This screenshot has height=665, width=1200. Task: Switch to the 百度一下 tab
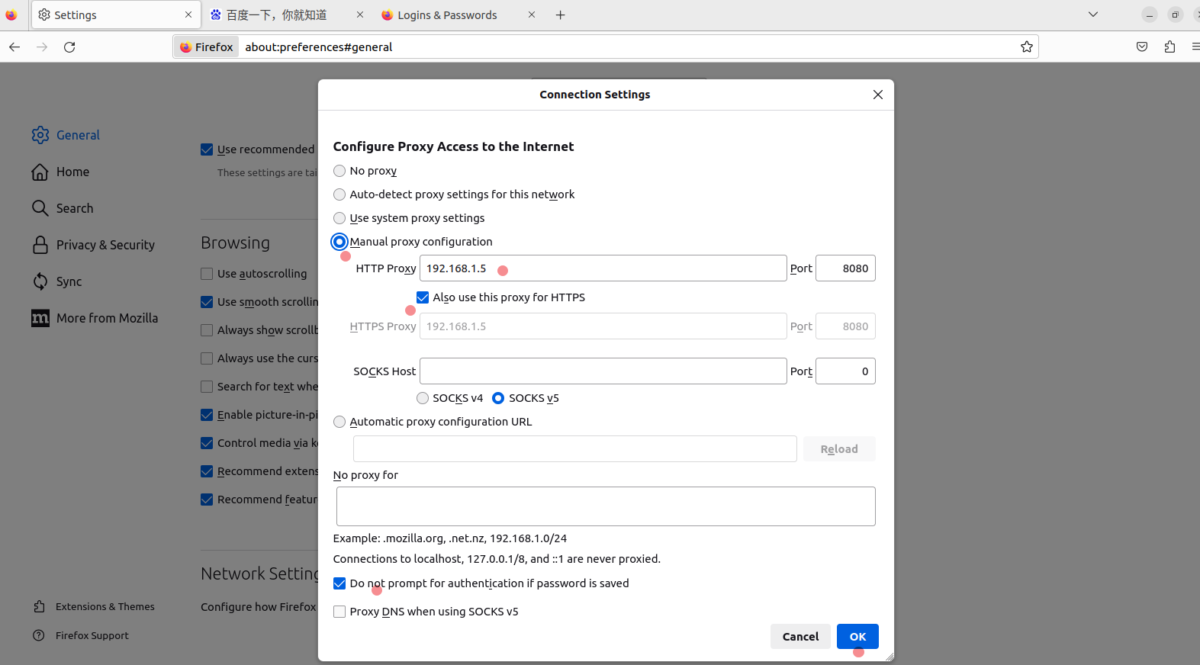pyautogui.click(x=276, y=15)
